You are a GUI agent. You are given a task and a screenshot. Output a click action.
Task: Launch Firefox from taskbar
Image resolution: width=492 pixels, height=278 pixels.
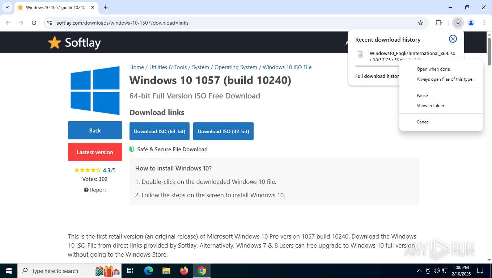(x=184, y=271)
